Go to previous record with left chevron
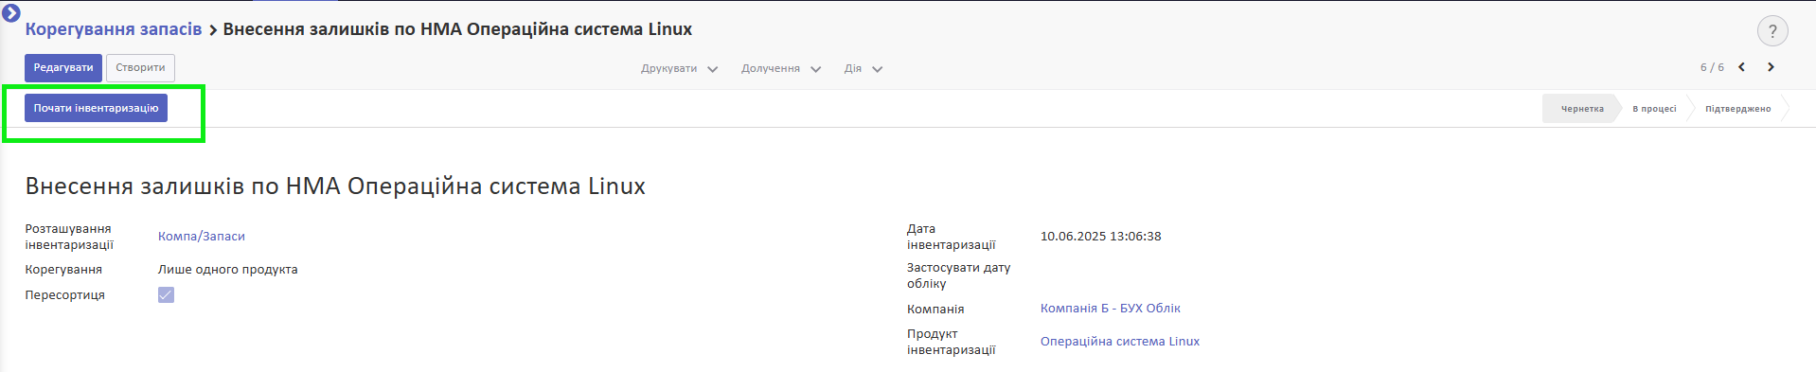 tap(1741, 67)
